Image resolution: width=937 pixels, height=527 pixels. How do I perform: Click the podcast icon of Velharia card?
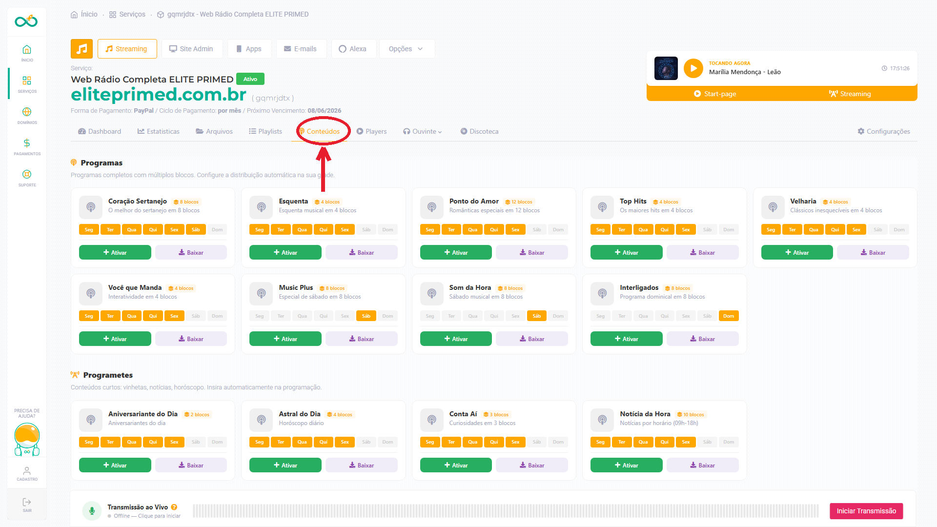[x=773, y=207]
